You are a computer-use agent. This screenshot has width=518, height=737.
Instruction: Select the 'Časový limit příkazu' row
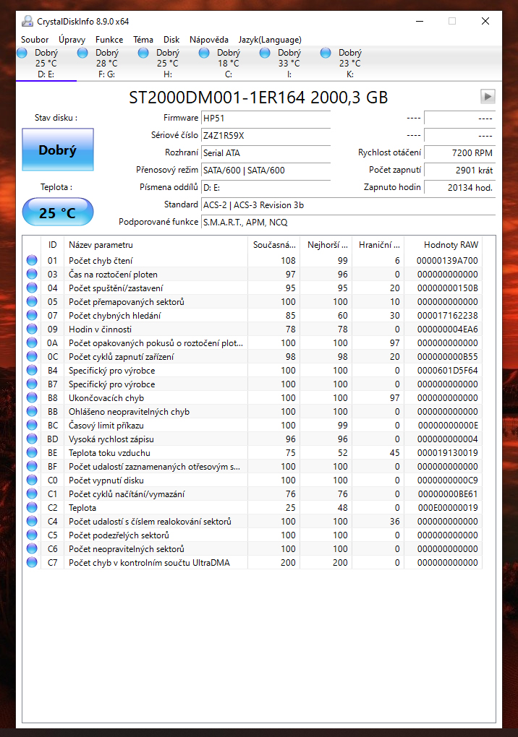tap(252, 425)
